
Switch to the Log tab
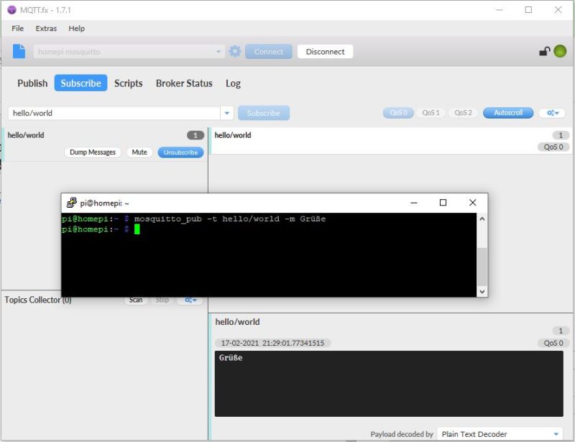coord(233,83)
